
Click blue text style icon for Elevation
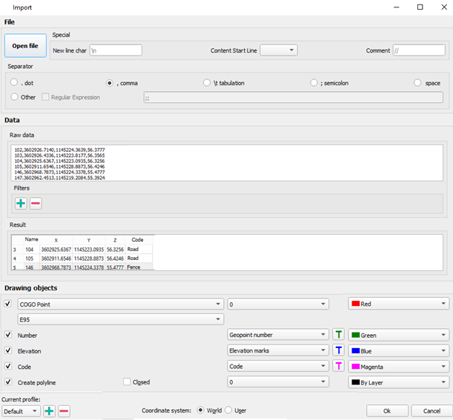tap(338, 350)
